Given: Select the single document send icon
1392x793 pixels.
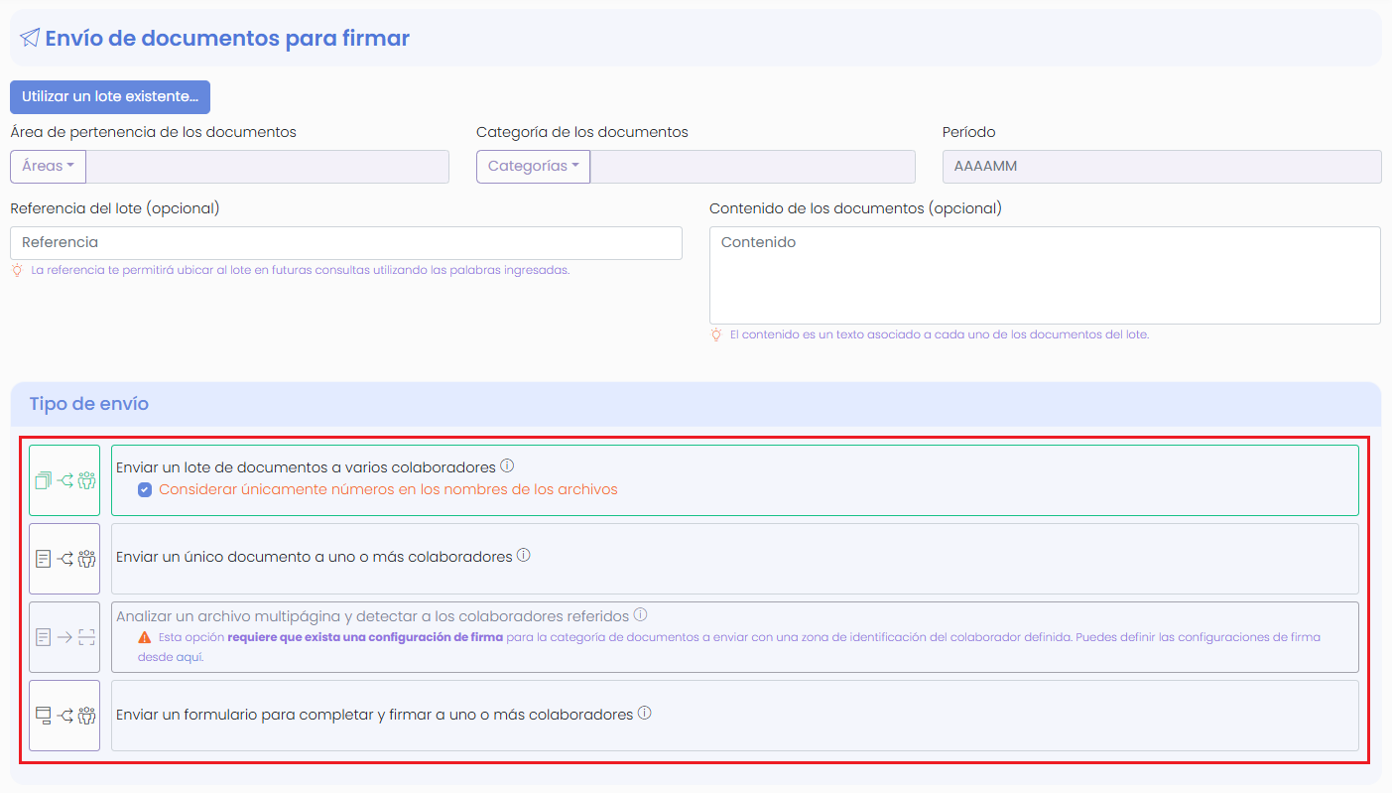Looking at the screenshot, I should tap(64, 559).
